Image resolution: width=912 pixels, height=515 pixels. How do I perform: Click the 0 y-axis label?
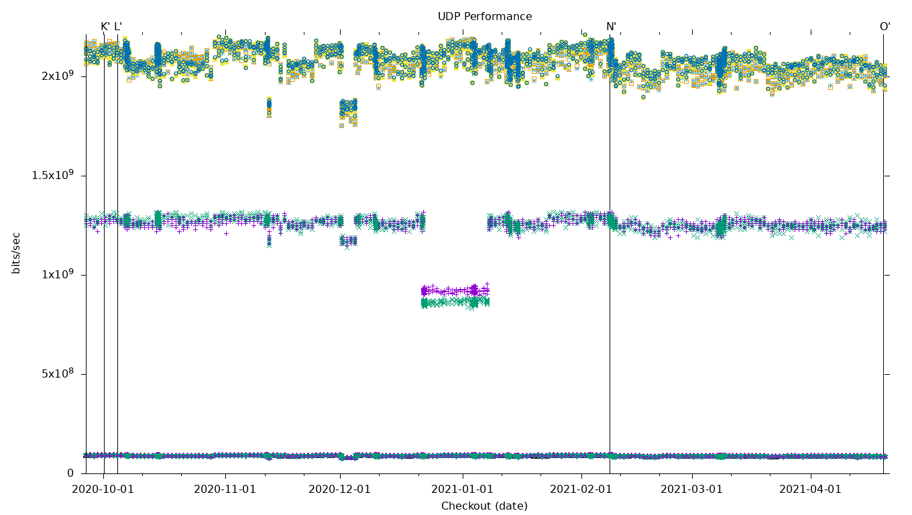(x=70, y=473)
